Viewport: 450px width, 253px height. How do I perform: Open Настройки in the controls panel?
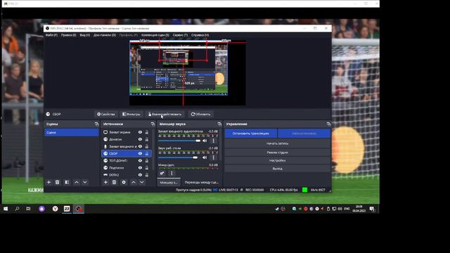(x=277, y=161)
